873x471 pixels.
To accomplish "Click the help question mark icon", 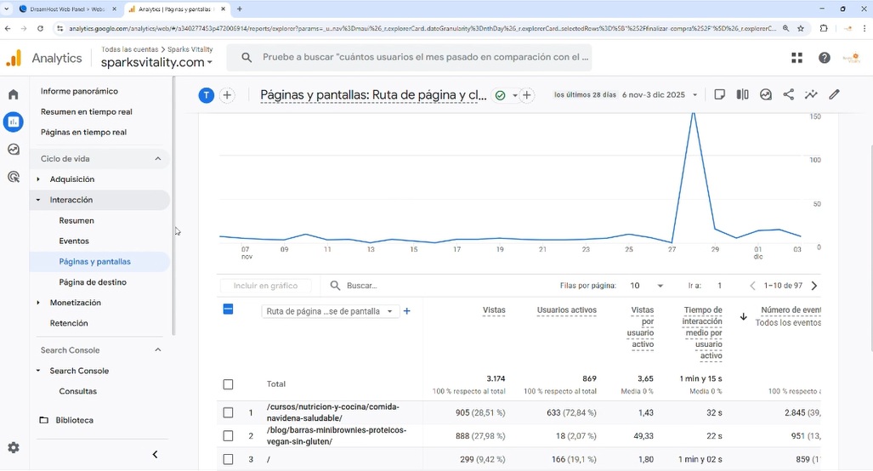I will click(824, 58).
